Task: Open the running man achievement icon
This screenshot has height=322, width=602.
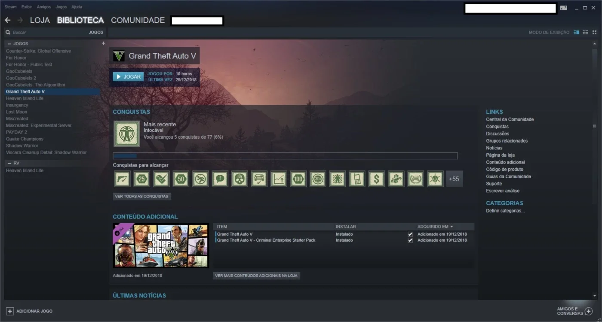Action: (x=200, y=179)
